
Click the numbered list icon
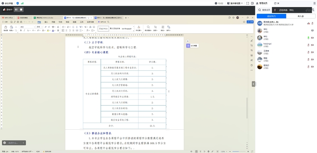pyautogui.click(x=68, y=27)
